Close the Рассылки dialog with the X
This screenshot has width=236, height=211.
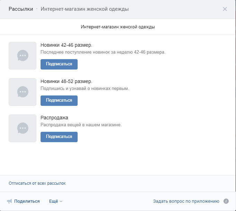coord(225,9)
